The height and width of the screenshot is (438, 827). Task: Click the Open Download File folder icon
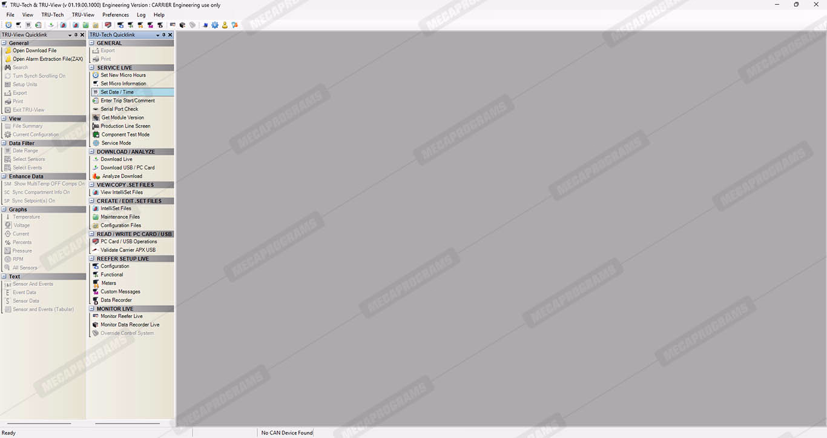[x=8, y=51]
